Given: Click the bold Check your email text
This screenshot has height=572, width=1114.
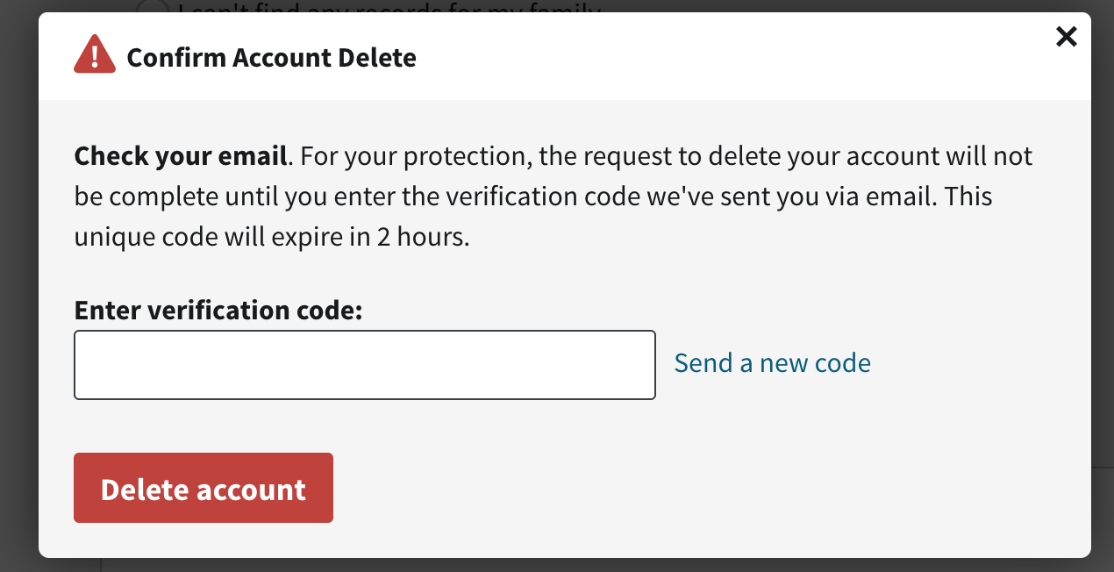Looking at the screenshot, I should tap(181, 156).
